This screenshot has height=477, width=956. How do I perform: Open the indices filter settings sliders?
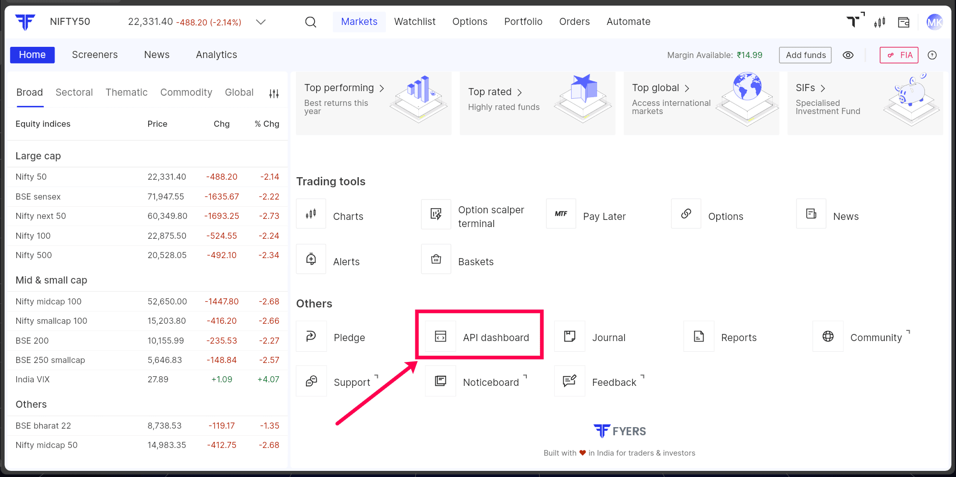tap(274, 93)
